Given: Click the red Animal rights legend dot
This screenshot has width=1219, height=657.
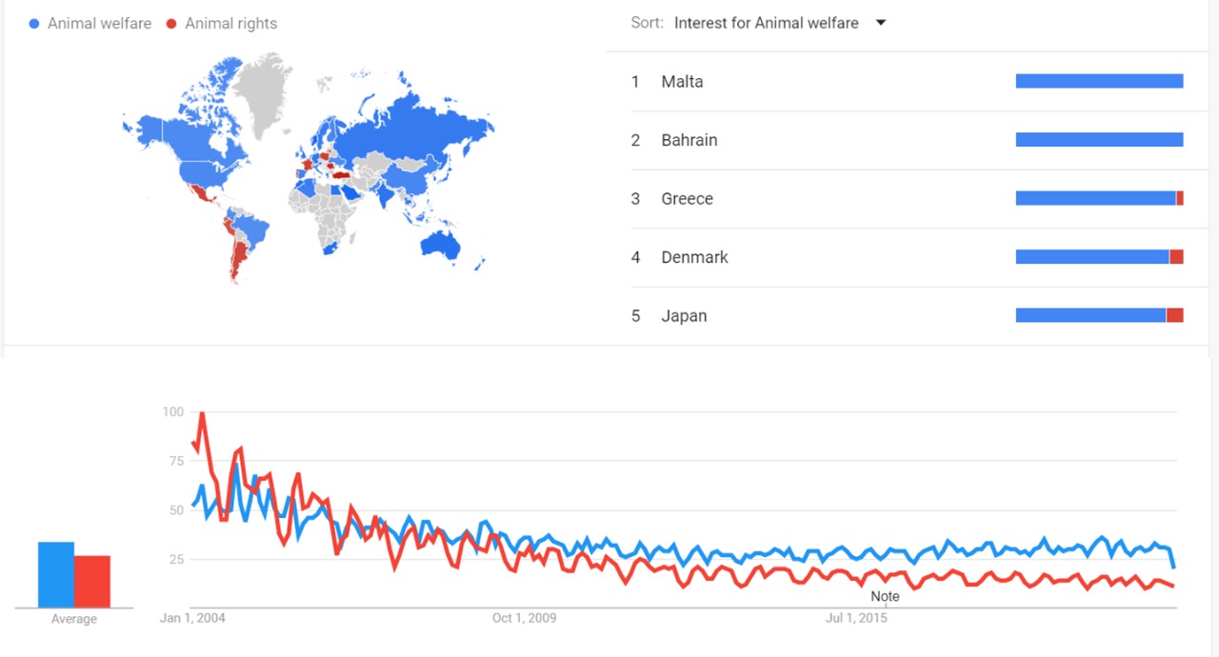Looking at the screenshot, I should click(172, 23).
